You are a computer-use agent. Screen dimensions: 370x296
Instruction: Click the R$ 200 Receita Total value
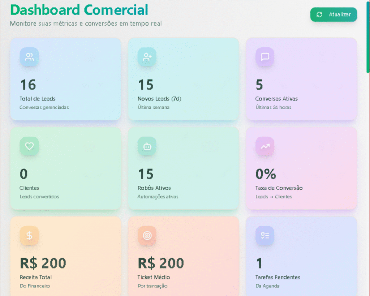click(x=43, y=263)
